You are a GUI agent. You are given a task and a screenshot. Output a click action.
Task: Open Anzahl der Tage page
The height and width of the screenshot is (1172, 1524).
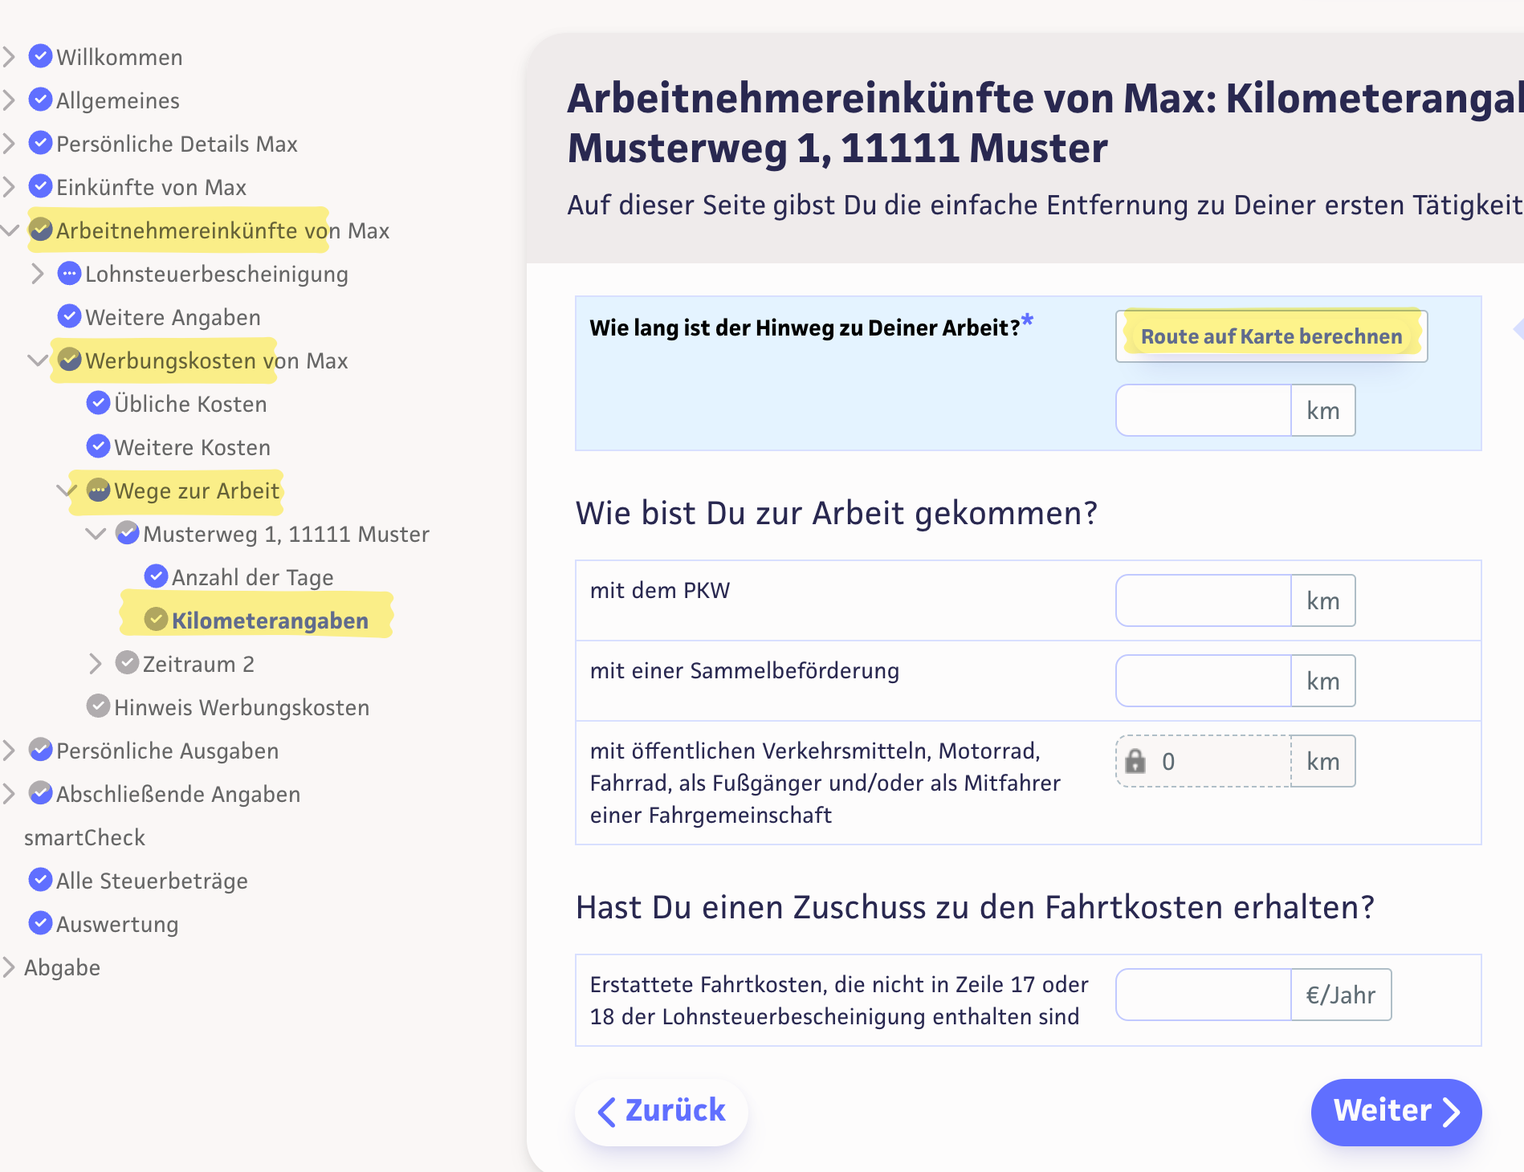[x=252, y=577]
